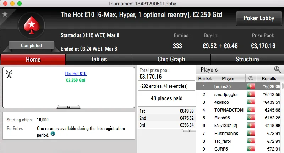Sort players by the Results column
284x153 pixels.
[269, 78]
